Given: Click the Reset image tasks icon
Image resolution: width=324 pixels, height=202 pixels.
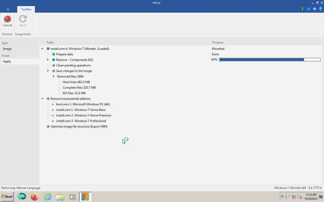Looking at the screenshot, I should (x=23, y=21).
